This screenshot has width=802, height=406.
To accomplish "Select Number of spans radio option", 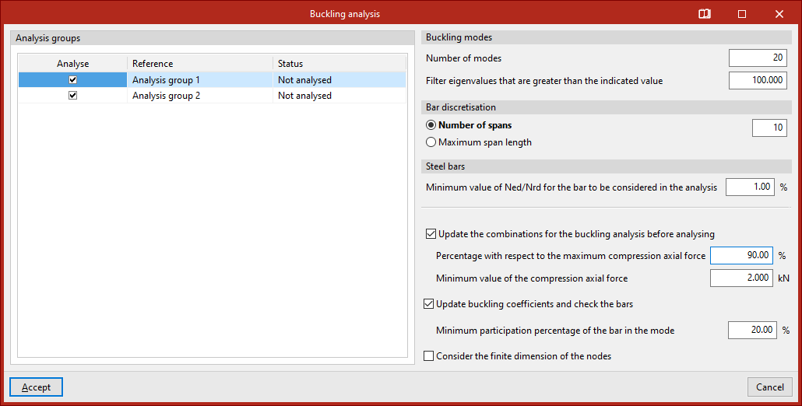I will coord(431,125).
